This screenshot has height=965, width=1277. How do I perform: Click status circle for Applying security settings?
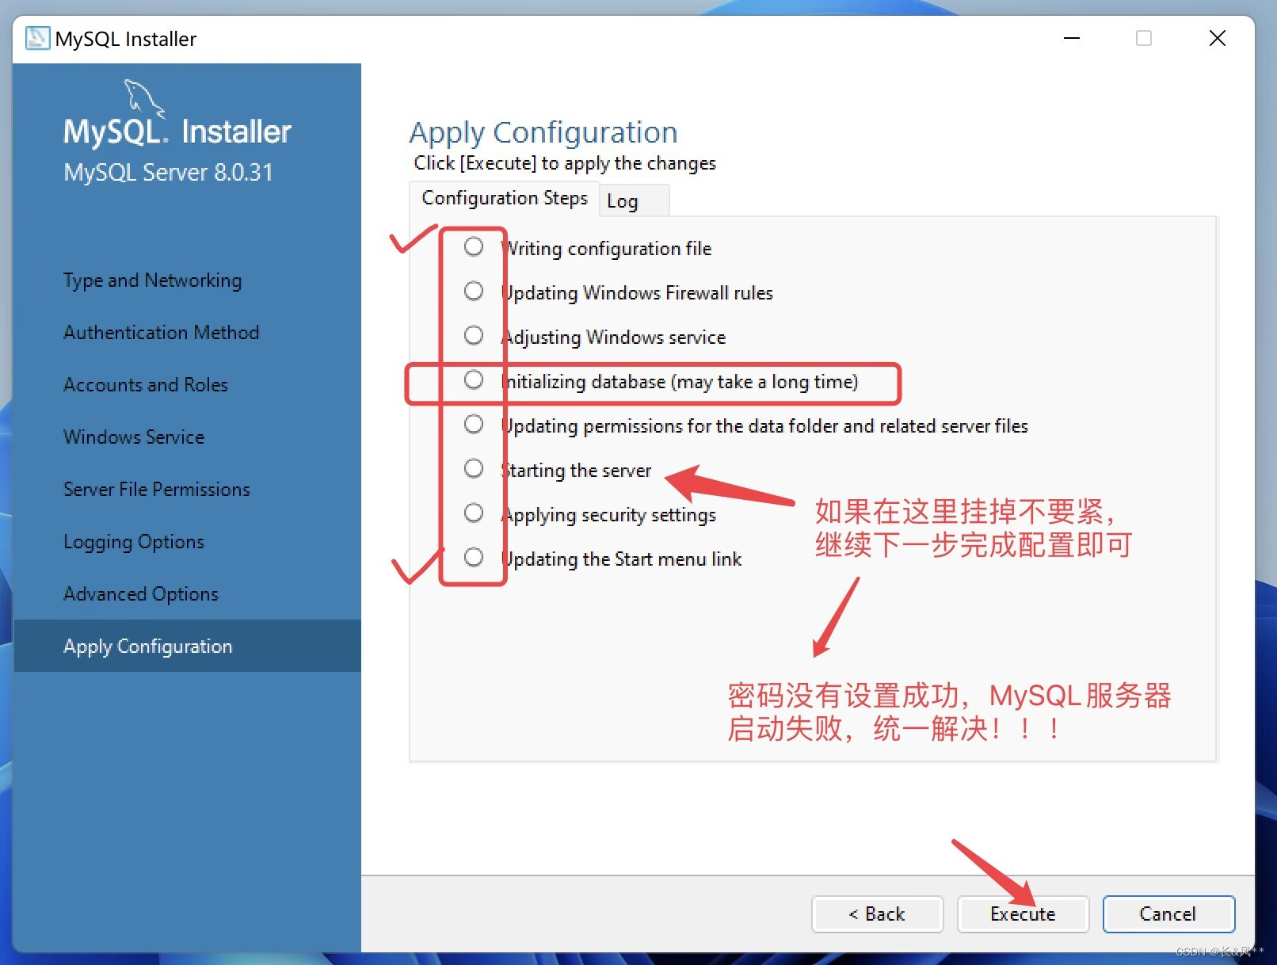pyautogui.click(x=474, y=513)
